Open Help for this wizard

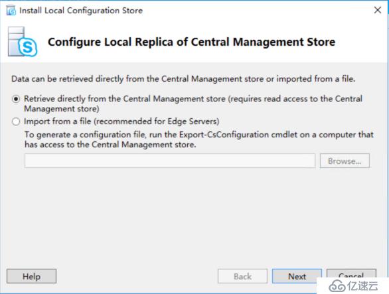(31, 276)
